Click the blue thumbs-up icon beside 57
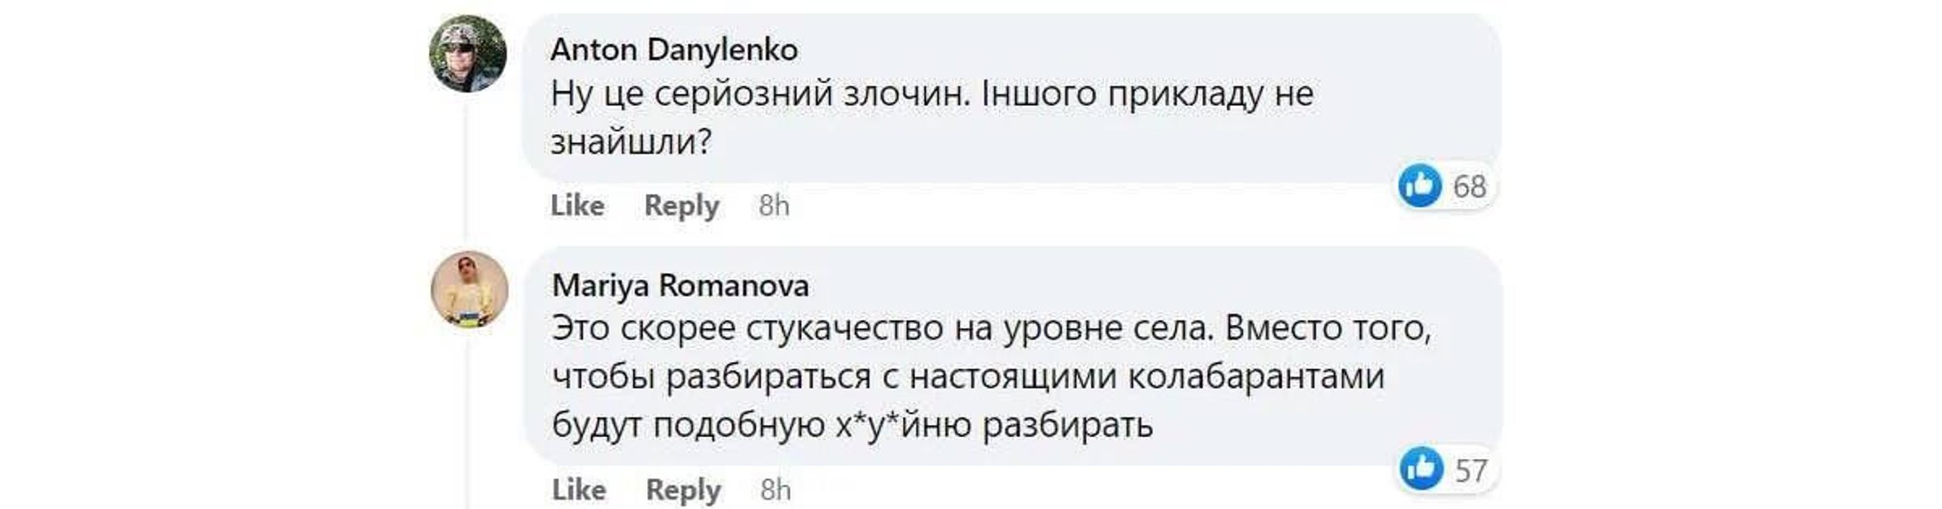The image size is (1942, 509). 1421,469
